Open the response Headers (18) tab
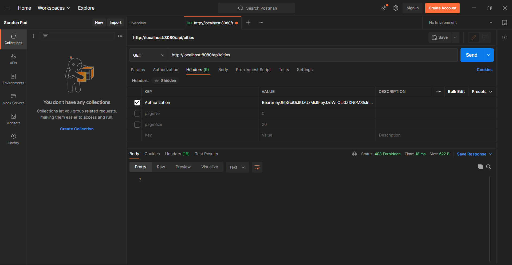Screen dimensions: 512x265 [177, 154]
